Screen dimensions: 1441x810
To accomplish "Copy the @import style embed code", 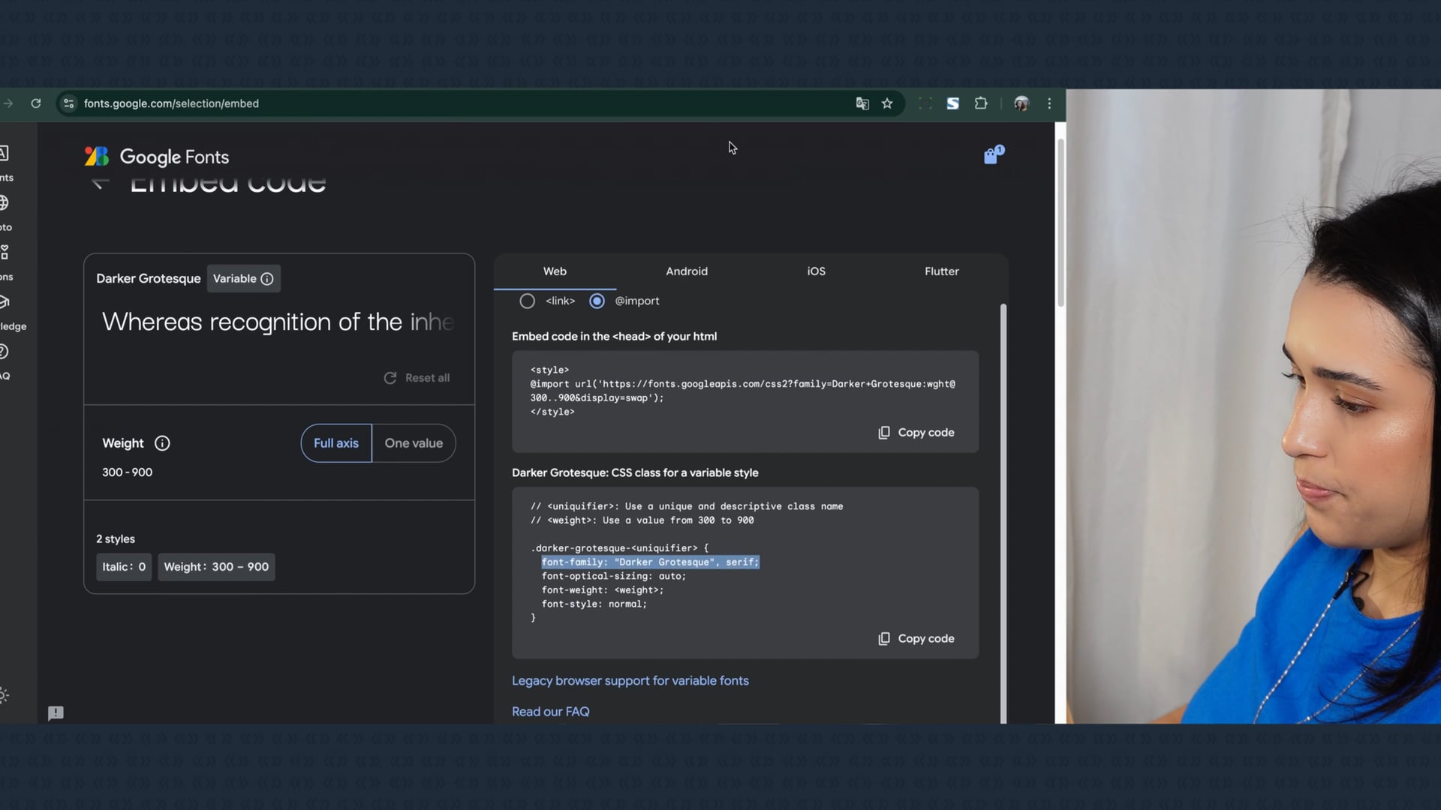I will (916, 433).
